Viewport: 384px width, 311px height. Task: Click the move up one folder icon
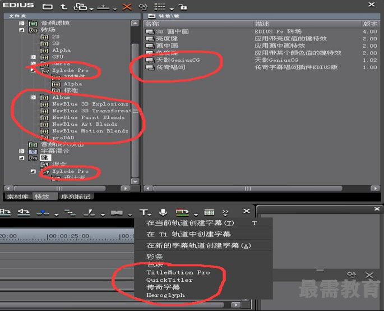tap(64, 7)
